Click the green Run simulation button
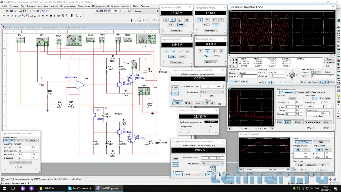The width and height of the screenshot is (341, 192). click(x=132, y=20)
